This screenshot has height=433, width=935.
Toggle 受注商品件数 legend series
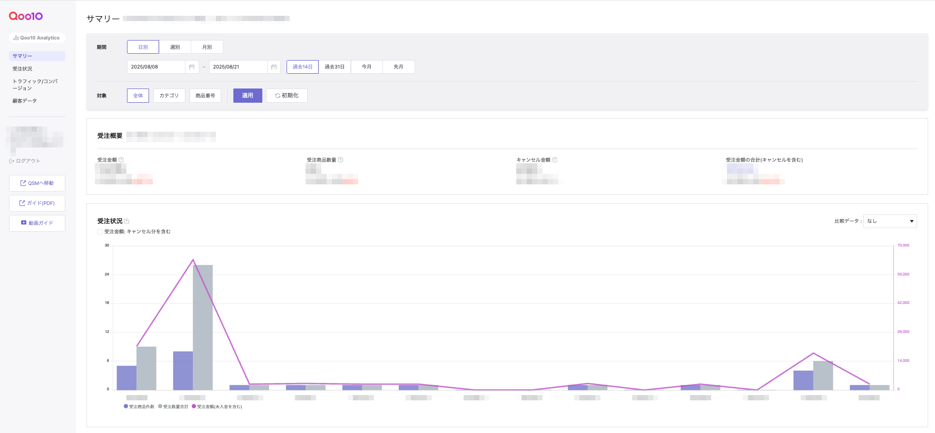(x=139, y=407)
